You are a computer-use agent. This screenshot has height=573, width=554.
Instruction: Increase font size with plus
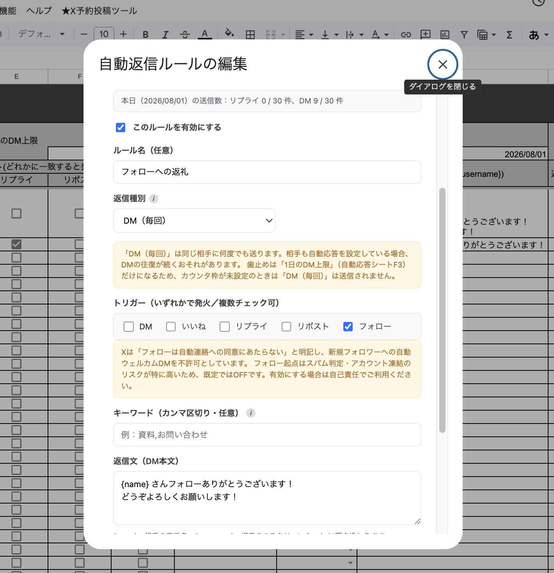point(123,34)
